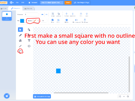The width and height of the screenshot is (135, 101).
Task: Click the Flip Vertical icon
Action: pyautogui.click(x=85, y=21)
